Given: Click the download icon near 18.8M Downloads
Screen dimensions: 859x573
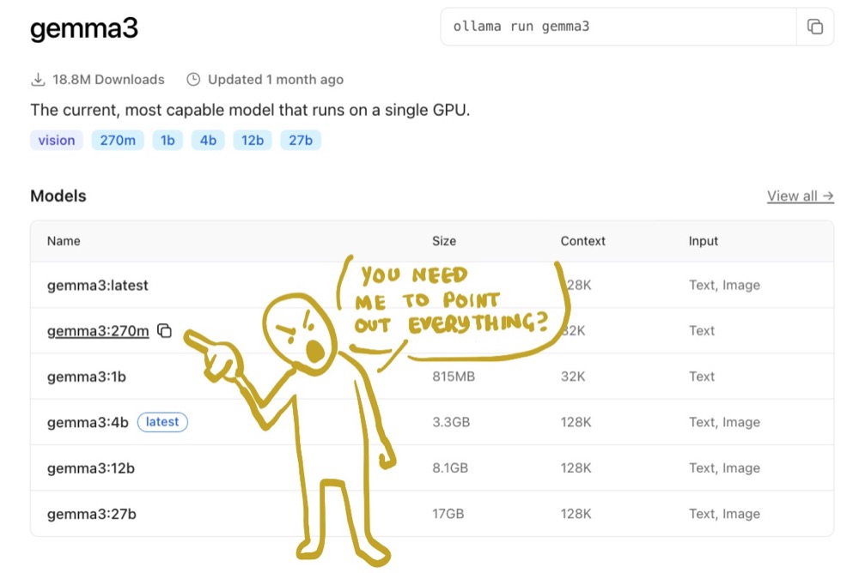Looking at the screenshot, I should [x=38, y=78].
